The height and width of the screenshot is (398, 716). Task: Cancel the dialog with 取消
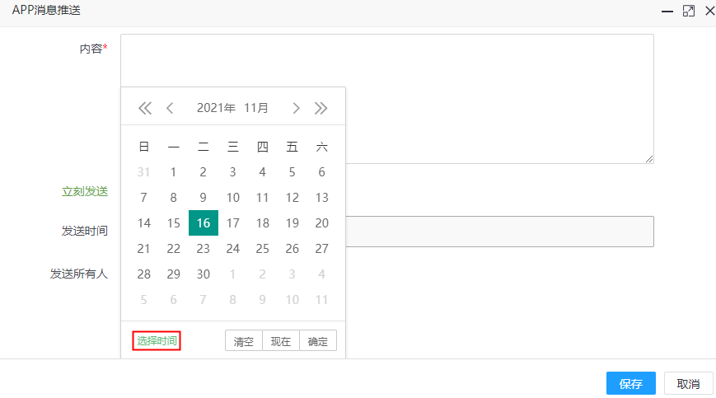(688, 383)
